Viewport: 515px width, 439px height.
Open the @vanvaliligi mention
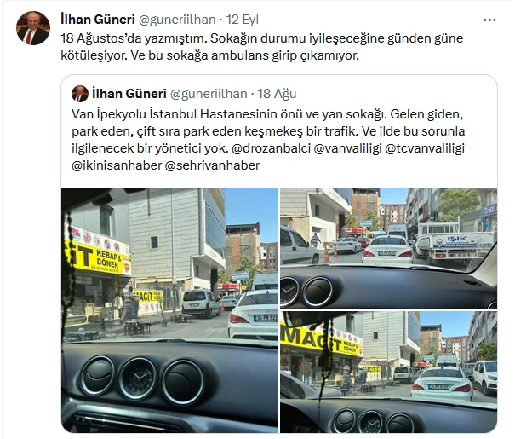[348, 148]
